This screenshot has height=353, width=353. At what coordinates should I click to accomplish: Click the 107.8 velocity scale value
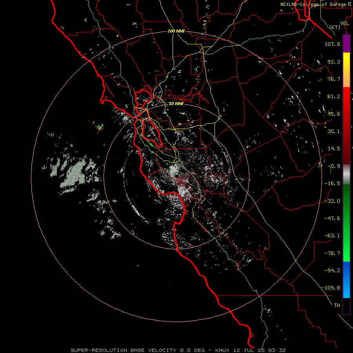[332, 44]
